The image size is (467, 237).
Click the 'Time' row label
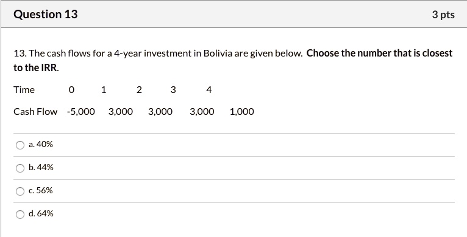tap(24, 90)
